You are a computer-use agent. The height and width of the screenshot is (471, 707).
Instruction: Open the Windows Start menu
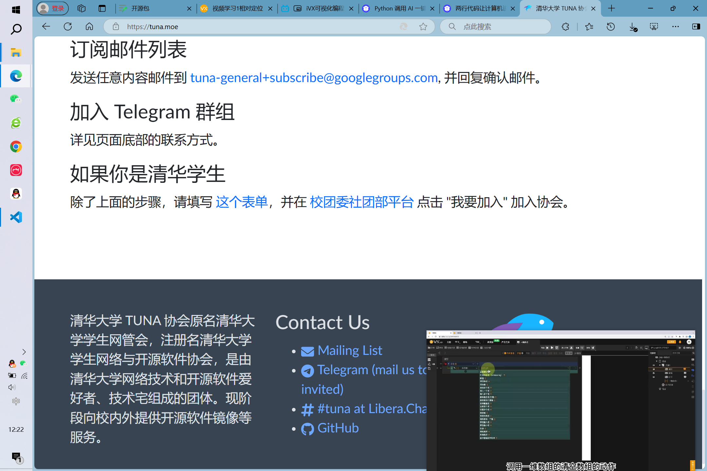(x=16, y=10)
